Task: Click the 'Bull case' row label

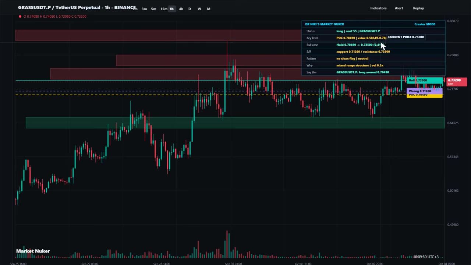Action: [x=312, y=45]
